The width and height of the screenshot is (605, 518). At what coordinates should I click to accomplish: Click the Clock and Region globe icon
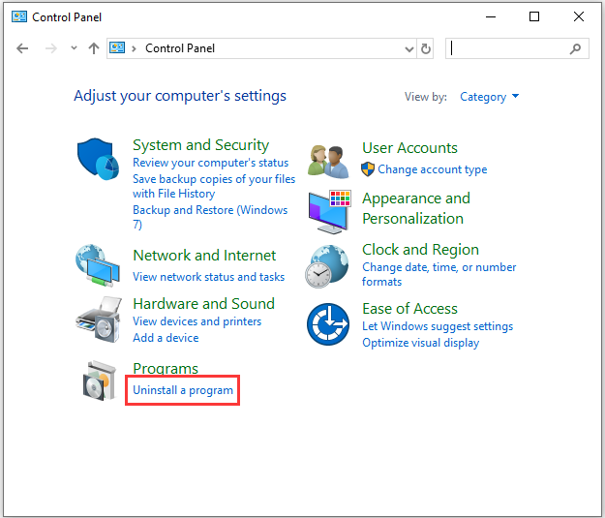327,266
